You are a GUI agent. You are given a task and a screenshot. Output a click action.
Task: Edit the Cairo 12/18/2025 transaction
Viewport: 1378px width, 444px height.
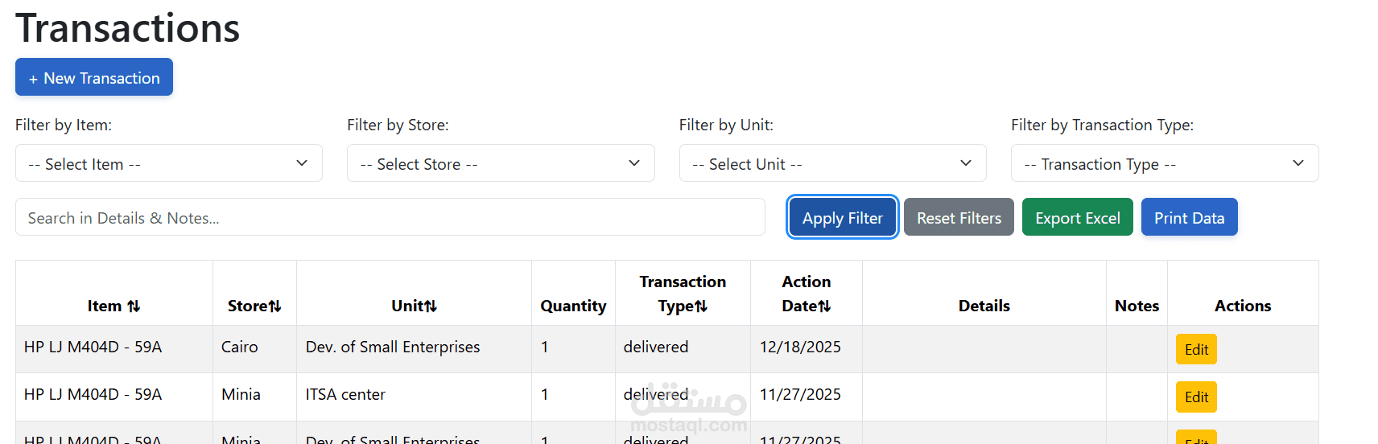click(1196, 350)
